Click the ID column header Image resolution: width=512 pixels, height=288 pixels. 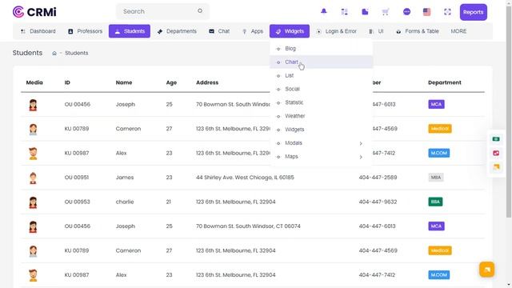(67, 82)
